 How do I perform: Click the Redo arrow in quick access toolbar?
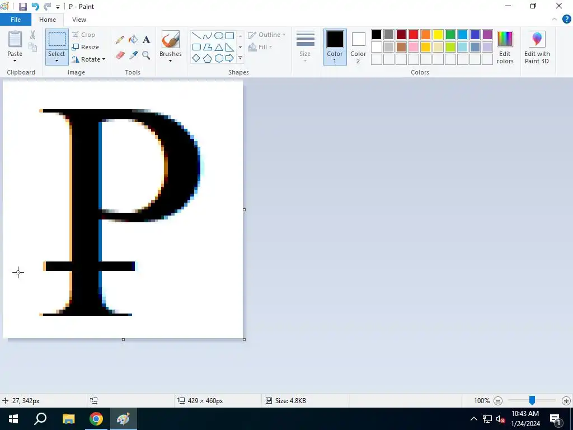(47, 7)
